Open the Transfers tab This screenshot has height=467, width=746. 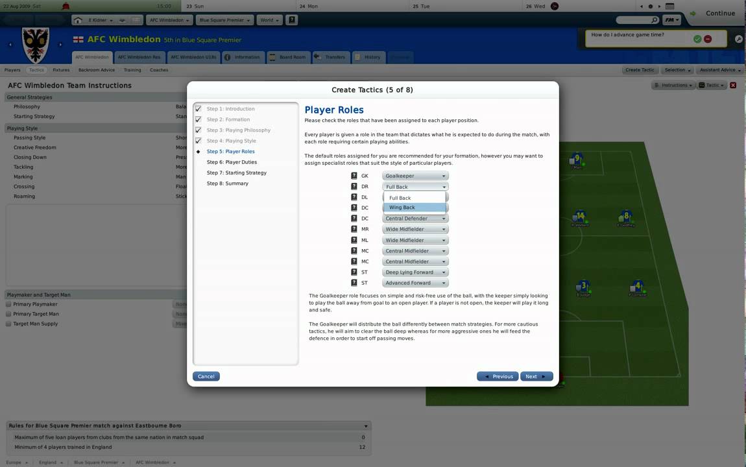[331, 57]
